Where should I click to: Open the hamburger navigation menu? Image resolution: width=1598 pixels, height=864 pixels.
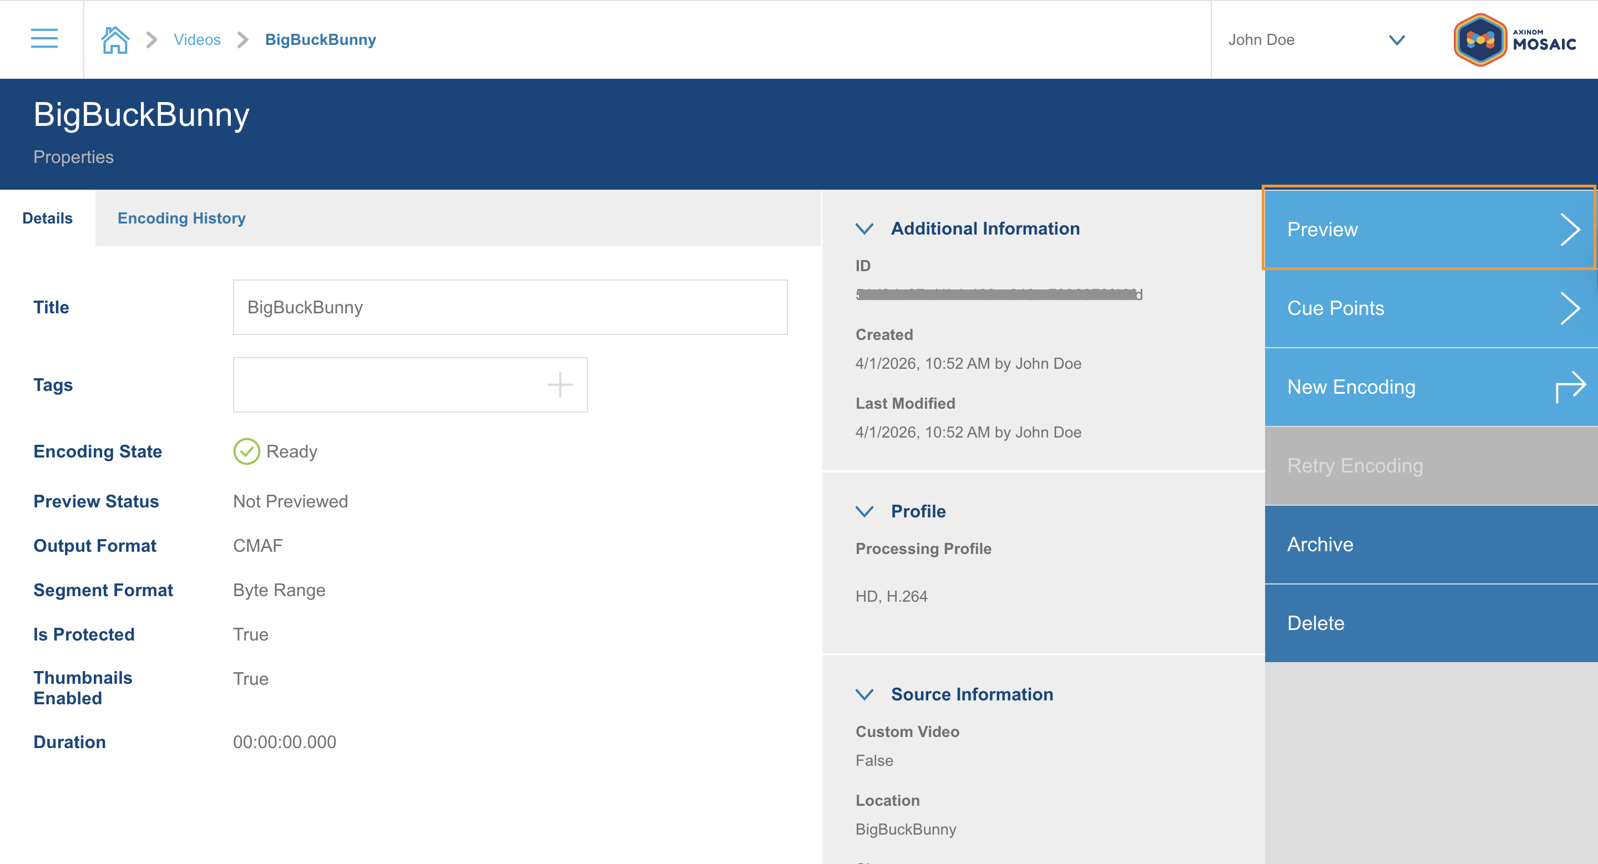click(43, 38)
